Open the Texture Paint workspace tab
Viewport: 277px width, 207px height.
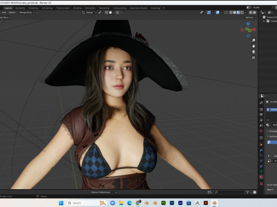click(63, 8)
